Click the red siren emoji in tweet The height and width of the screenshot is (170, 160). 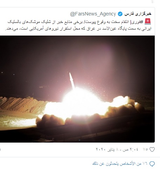point(148,21)
